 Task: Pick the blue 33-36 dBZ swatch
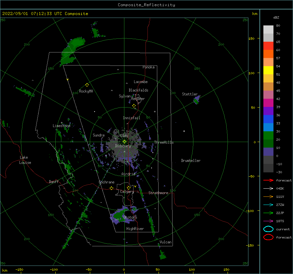pyautogui.click(x=268, y=119)
